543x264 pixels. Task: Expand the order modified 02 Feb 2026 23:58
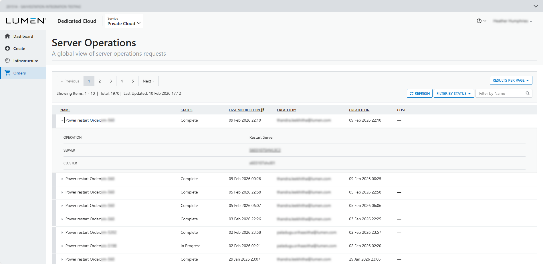(62, 233)
